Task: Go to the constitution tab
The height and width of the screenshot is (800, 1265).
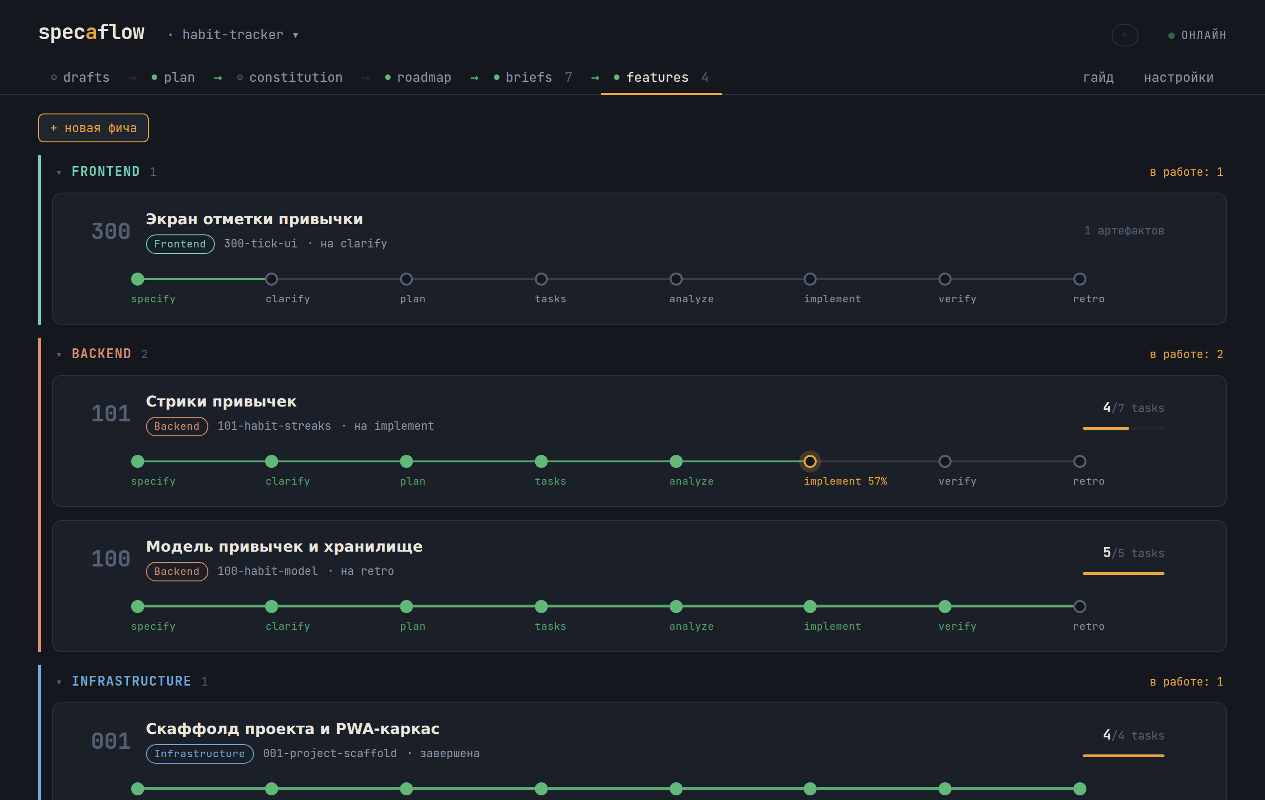Action: [x=290, y=77]
